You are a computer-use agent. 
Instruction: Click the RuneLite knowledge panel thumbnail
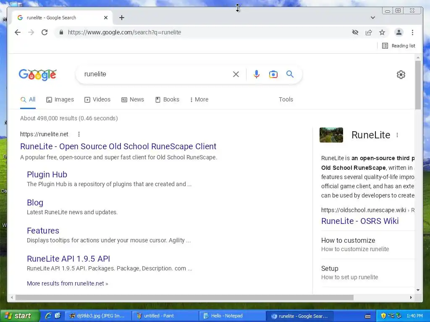pyautogui.click(x=331, y=135)
